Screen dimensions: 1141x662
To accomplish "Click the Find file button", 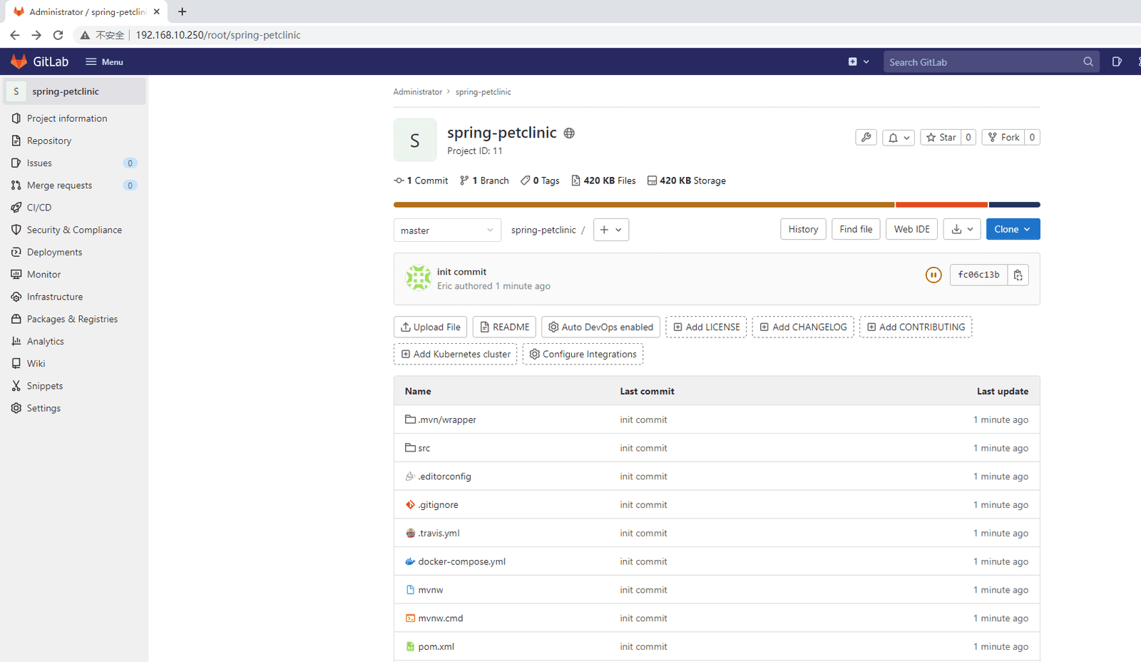I will pyautogui.click(x=856, y=229).
